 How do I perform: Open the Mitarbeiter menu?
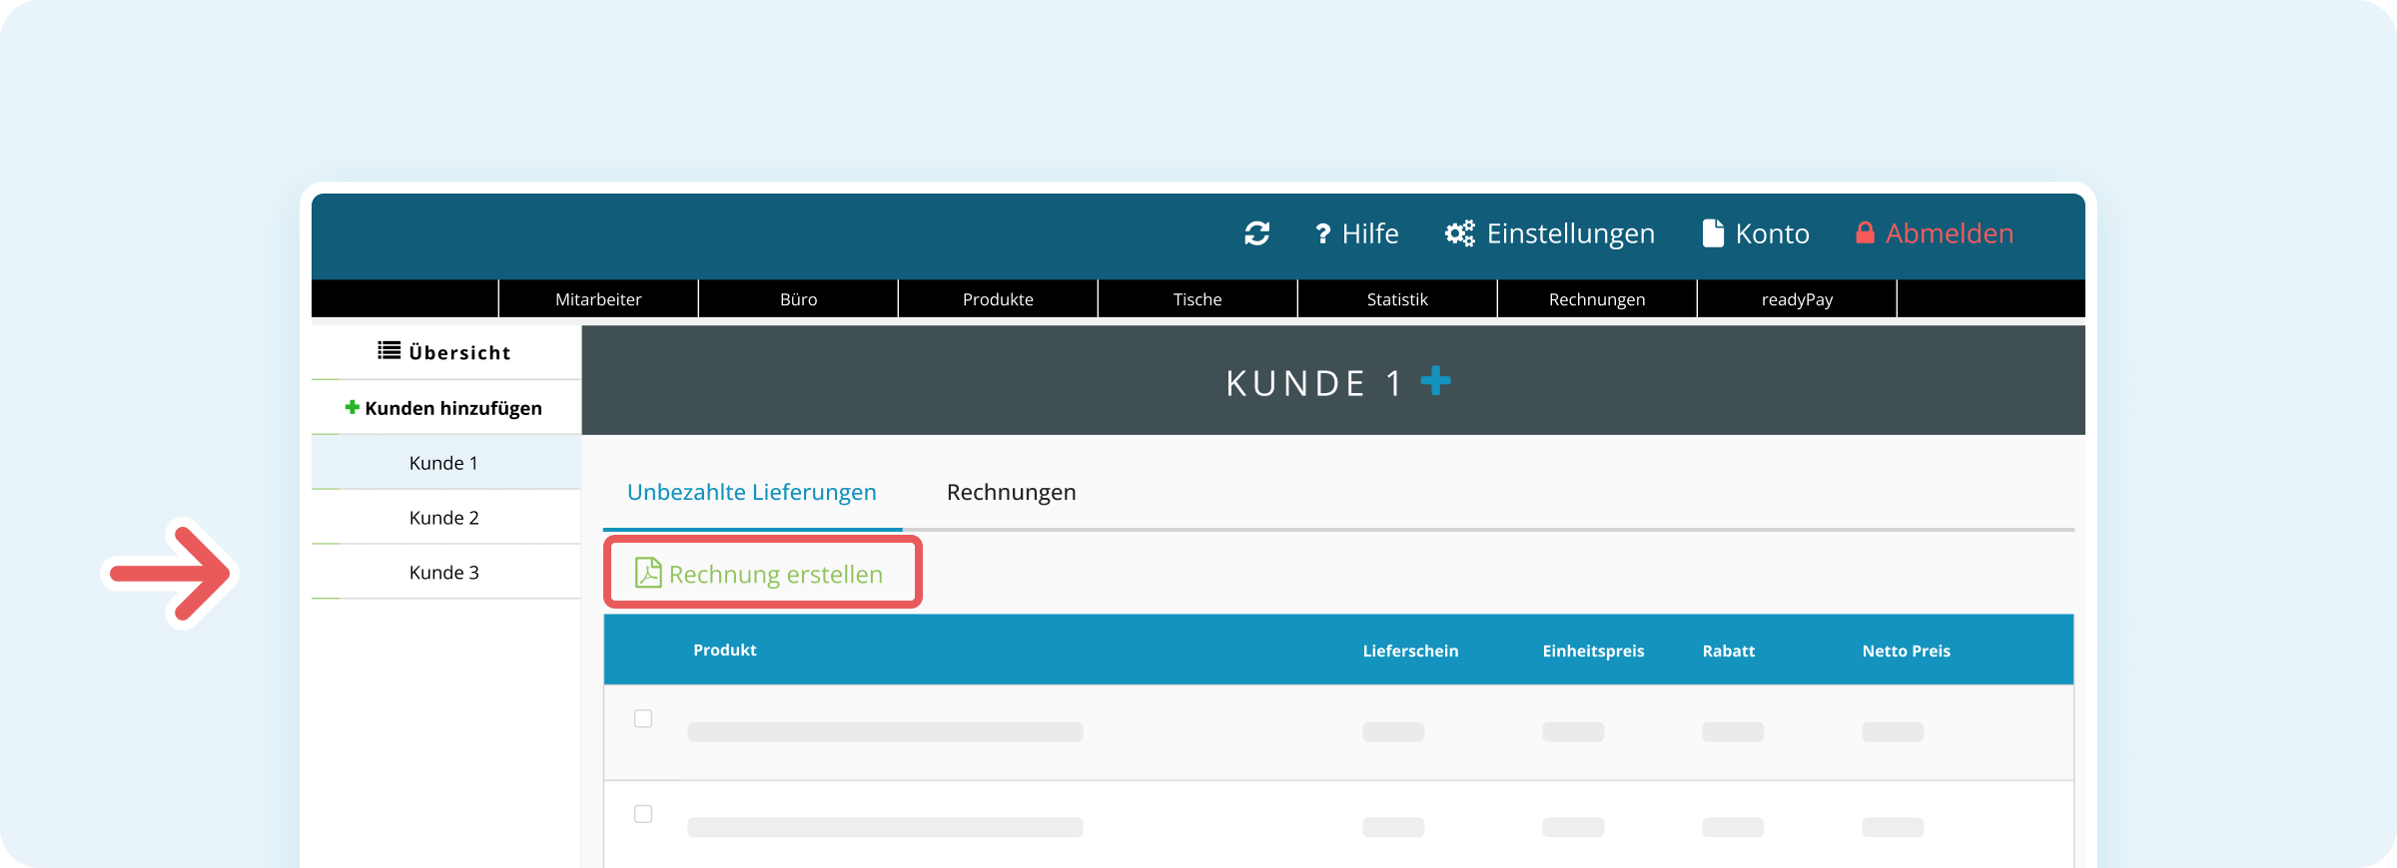[598, 299]
